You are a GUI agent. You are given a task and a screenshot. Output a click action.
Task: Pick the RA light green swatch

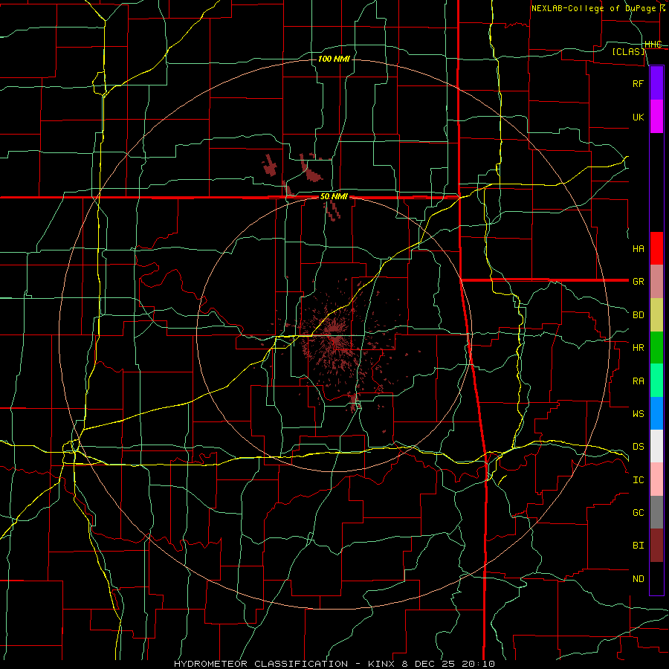[656, 381]
